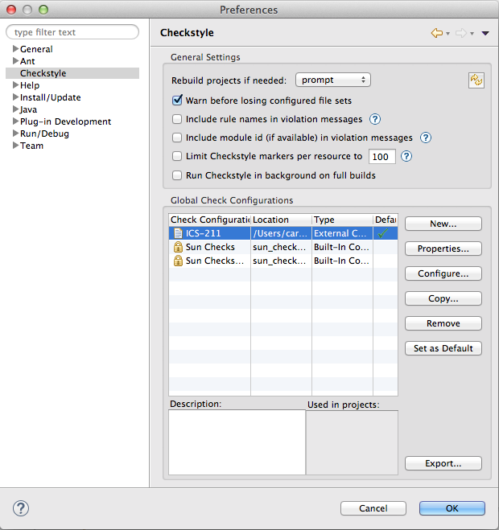Expand the Java preferences tree node
The height and width of the screenshot is (530, 499).
15,109
